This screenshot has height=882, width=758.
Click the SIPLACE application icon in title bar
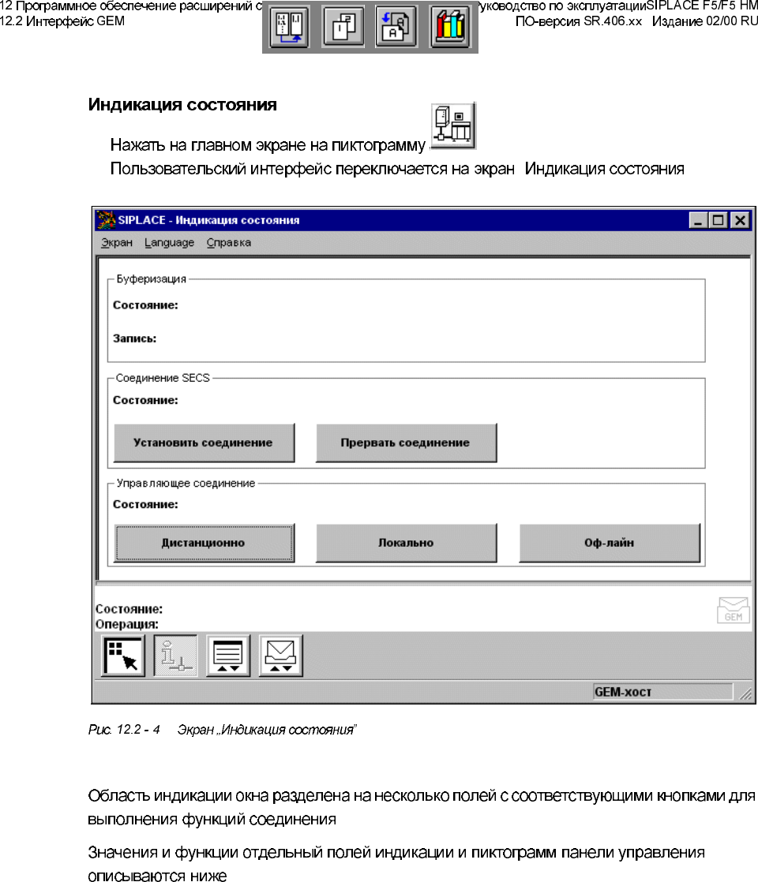point(105,220)
